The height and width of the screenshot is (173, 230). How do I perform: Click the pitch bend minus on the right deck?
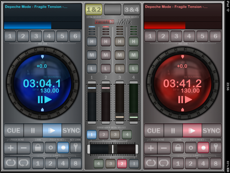point(164,148)
